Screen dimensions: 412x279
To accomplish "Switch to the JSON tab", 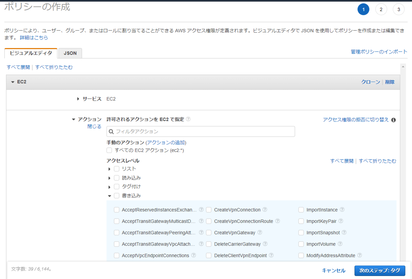I will click(x=70, y=53).
